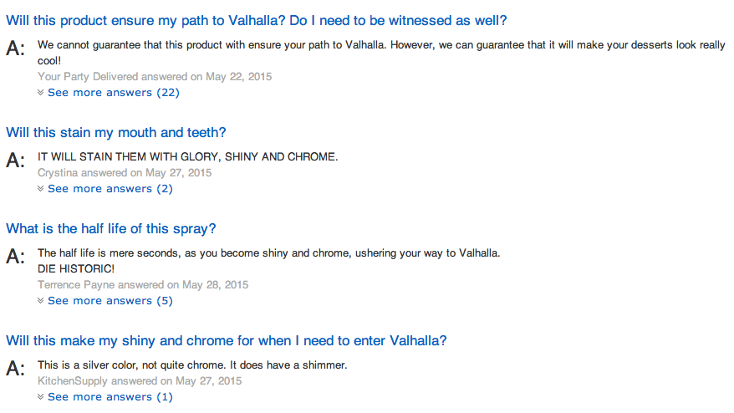Open the 'shiny and chrome' Valhalla question
The width and height of the screenshot is (734, 413).
[x=226, y=340]
